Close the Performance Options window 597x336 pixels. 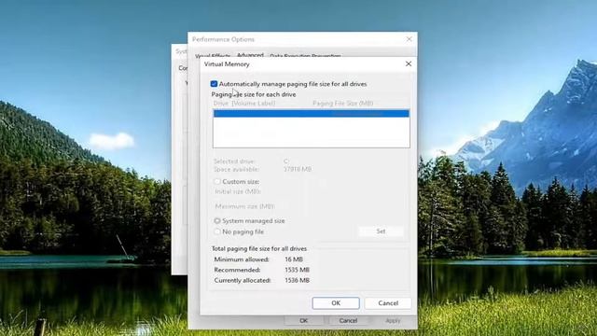[409, 39]
